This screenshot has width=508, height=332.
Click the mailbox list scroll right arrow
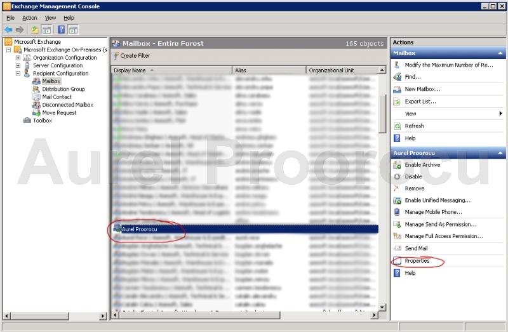[375, 315]
